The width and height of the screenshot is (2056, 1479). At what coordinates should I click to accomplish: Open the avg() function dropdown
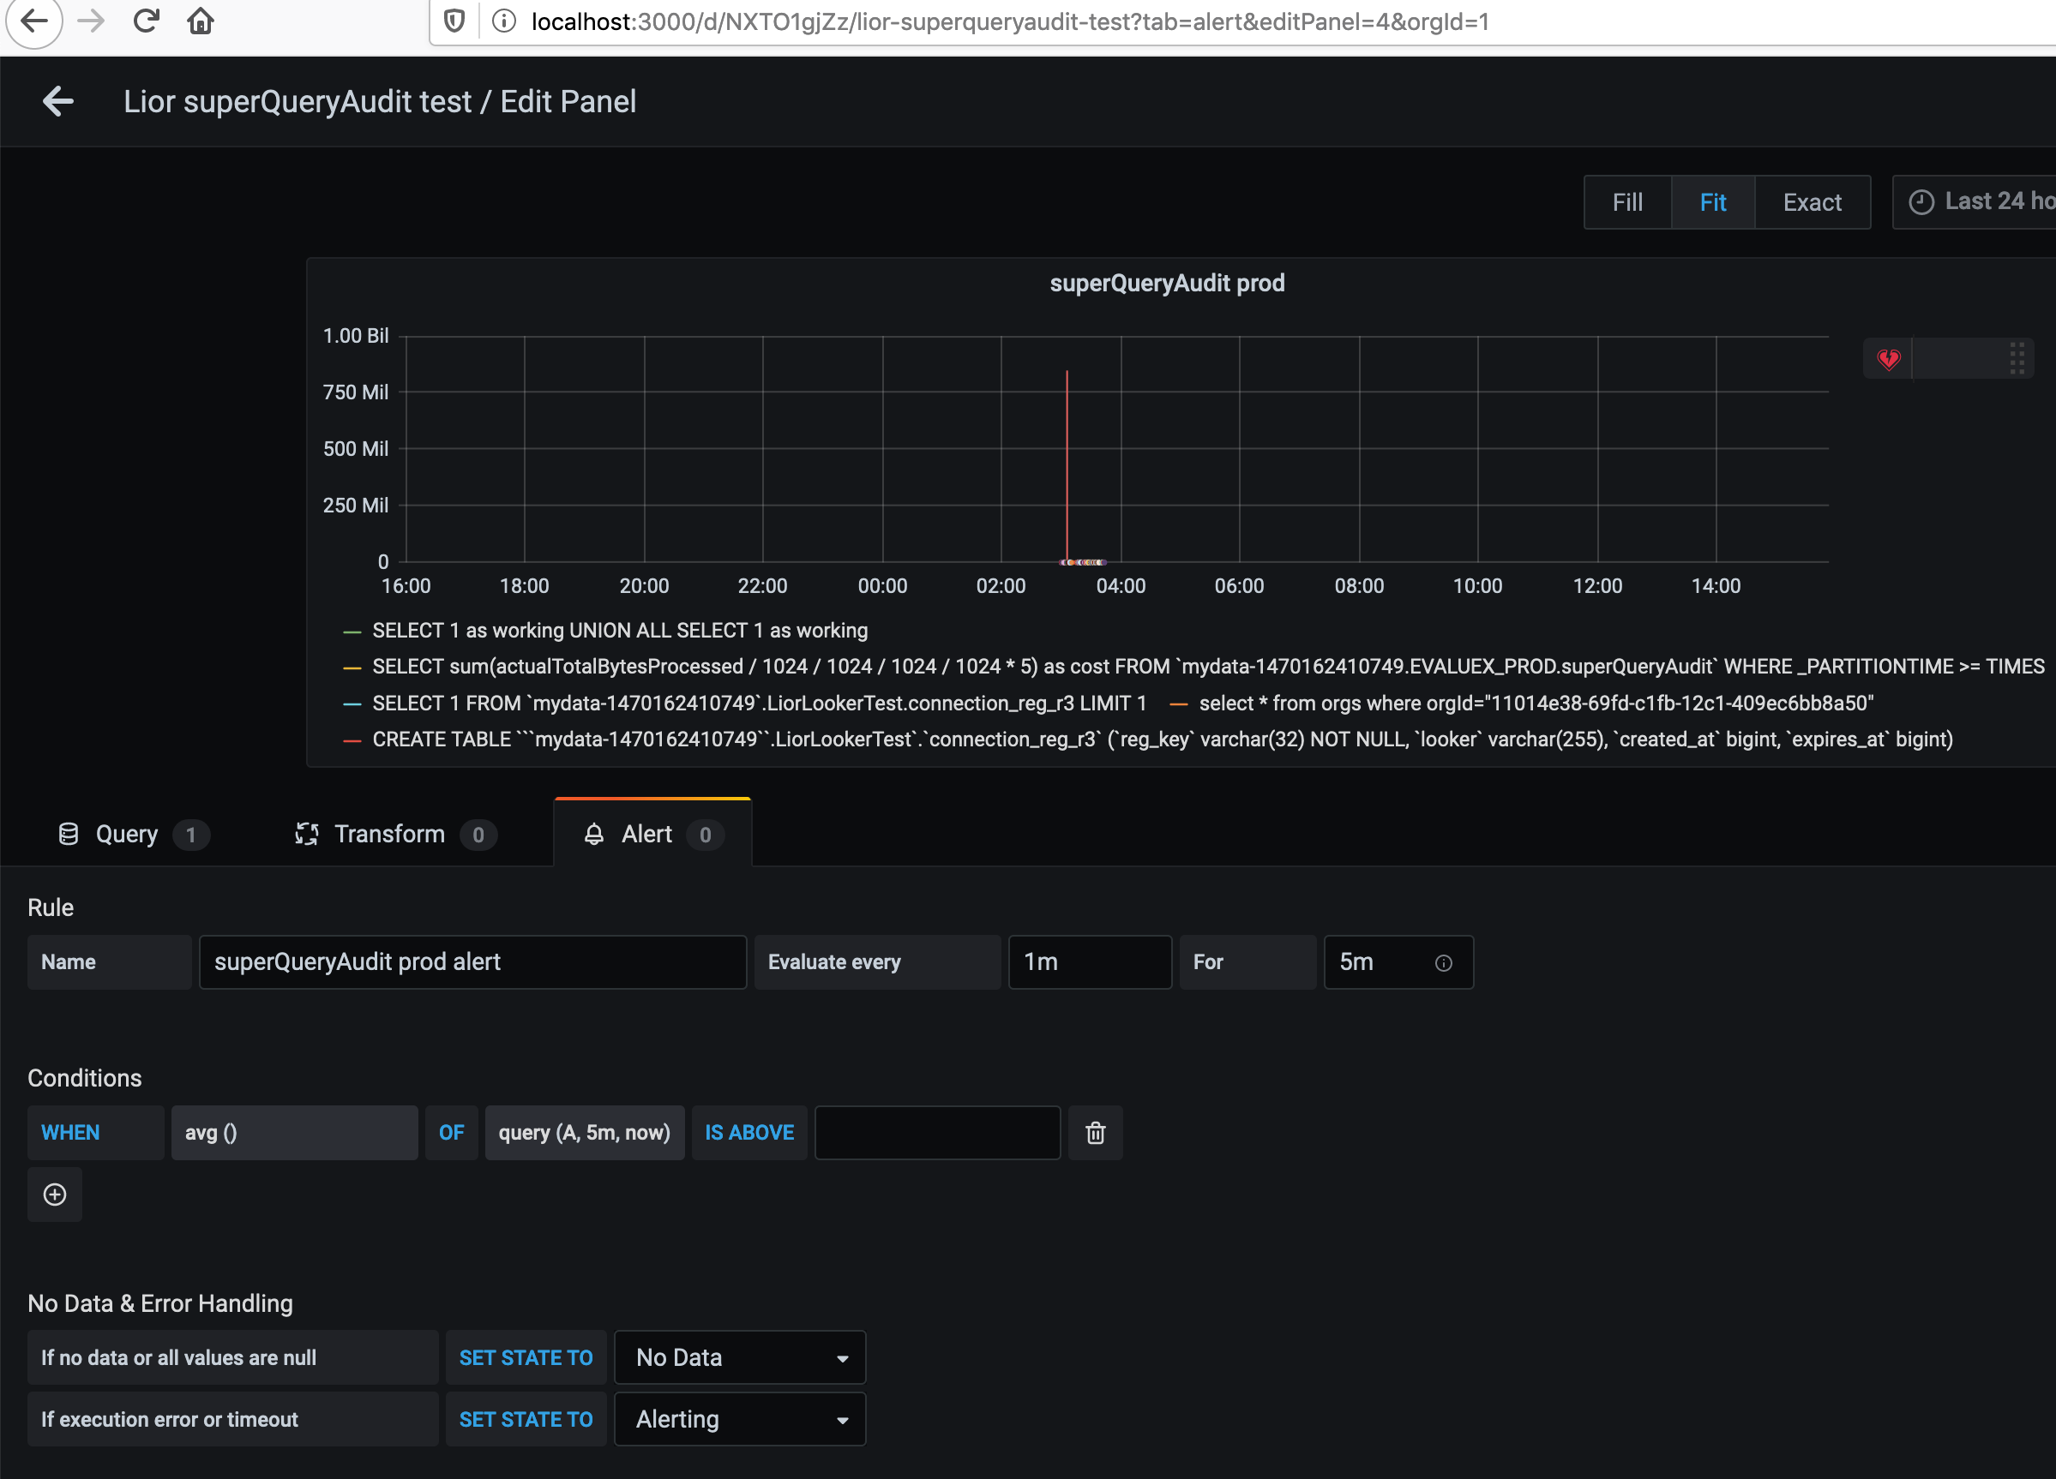(x=295, y=1133)
